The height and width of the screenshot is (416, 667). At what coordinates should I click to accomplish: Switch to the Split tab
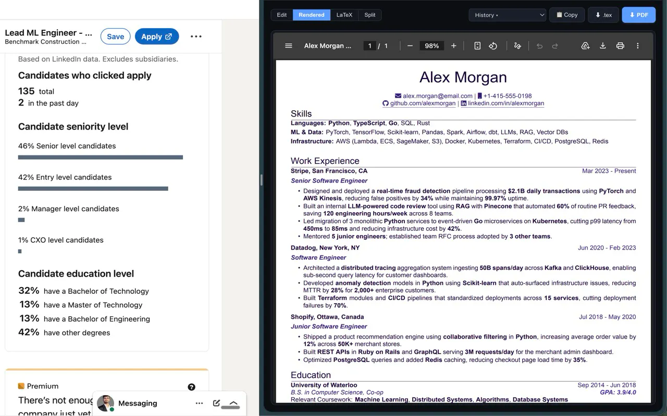[370, 15]
